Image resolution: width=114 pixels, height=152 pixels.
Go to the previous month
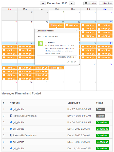tap(43, 3)
